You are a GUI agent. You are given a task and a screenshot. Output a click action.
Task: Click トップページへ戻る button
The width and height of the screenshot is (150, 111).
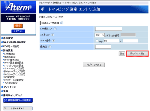[x=94, y=65]
